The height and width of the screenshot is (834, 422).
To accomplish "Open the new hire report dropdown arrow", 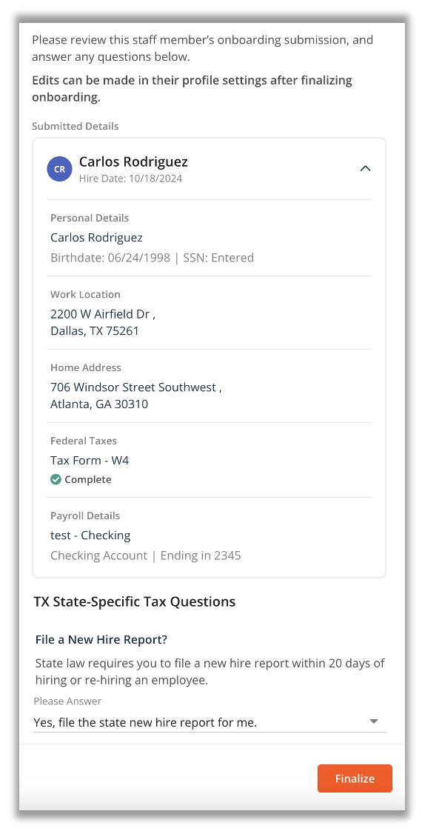I will (374, 721).
